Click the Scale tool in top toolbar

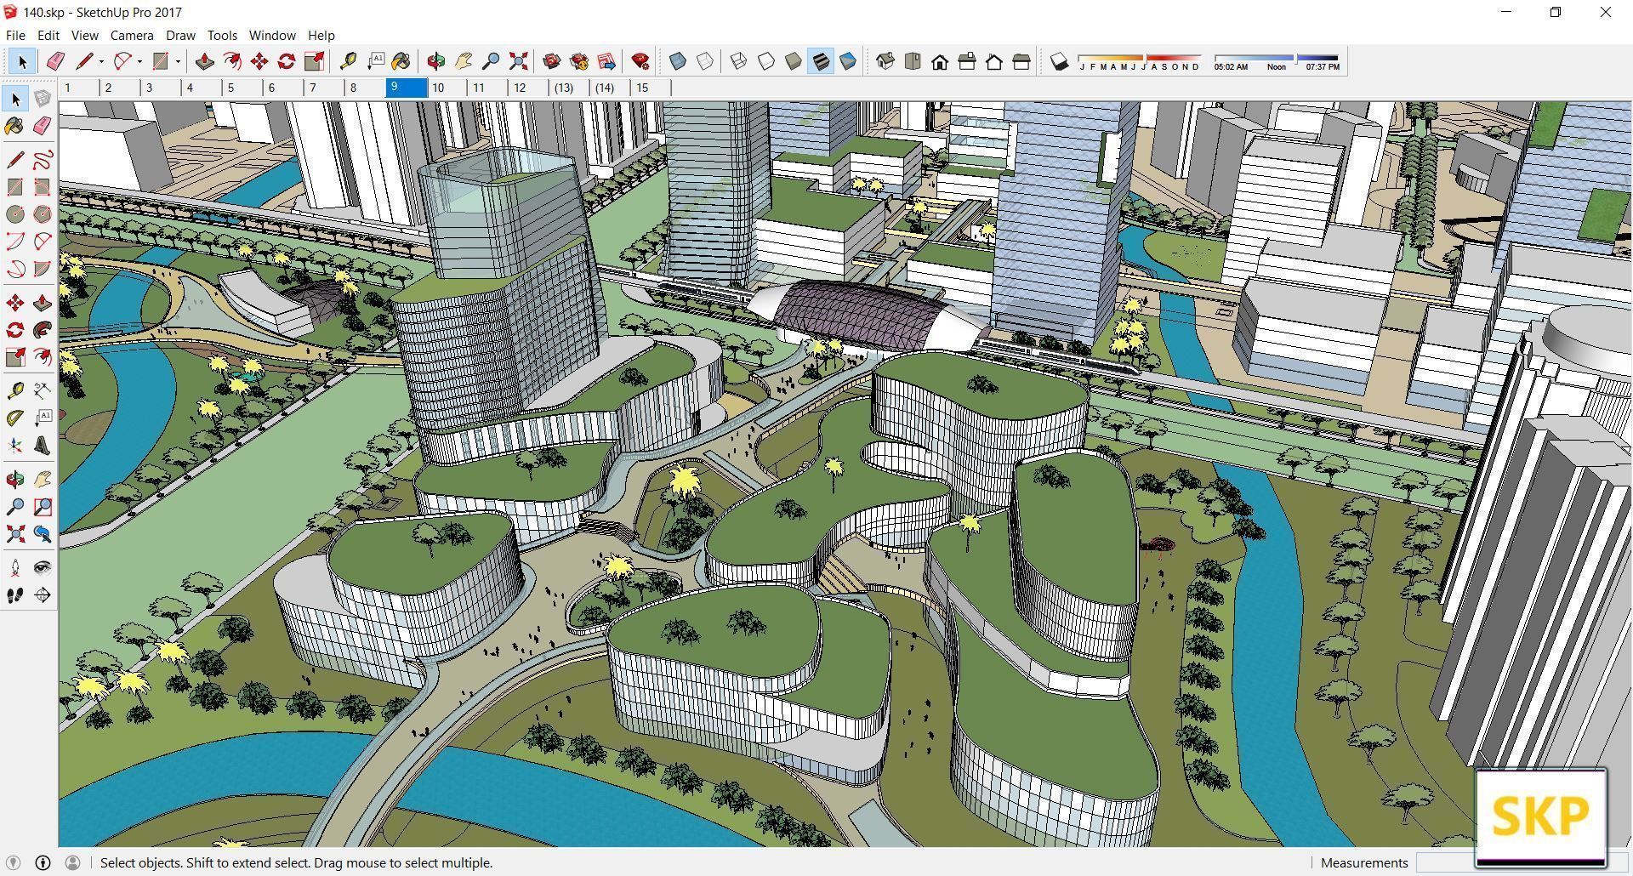point(313,61)
